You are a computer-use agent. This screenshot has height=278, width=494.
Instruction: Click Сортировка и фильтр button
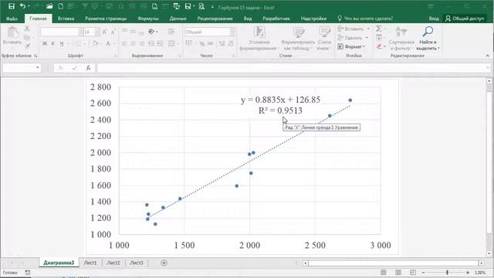pos(401,38)
